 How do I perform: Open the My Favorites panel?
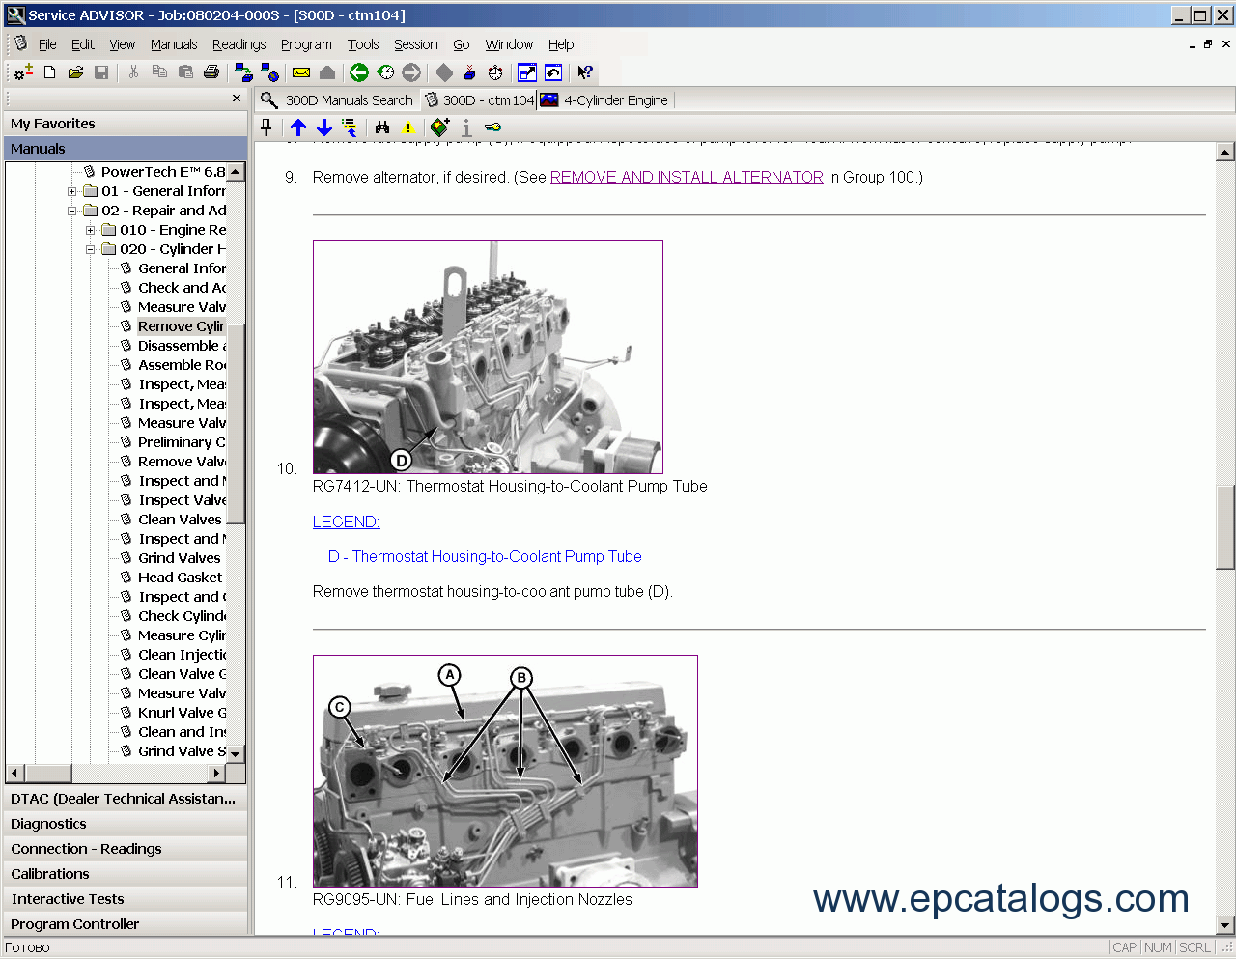pyautogui.click(x=126, y=124)
